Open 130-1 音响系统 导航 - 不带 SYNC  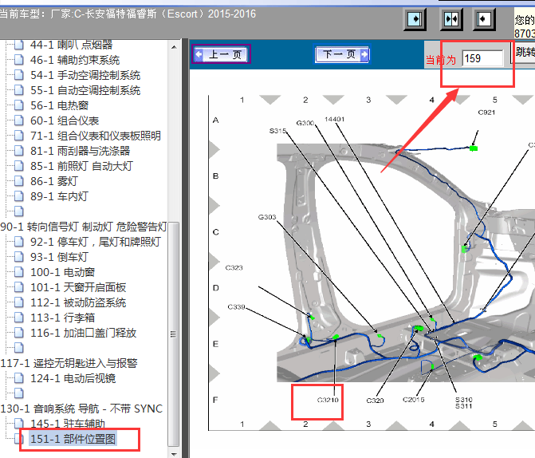tap(81, 409)
